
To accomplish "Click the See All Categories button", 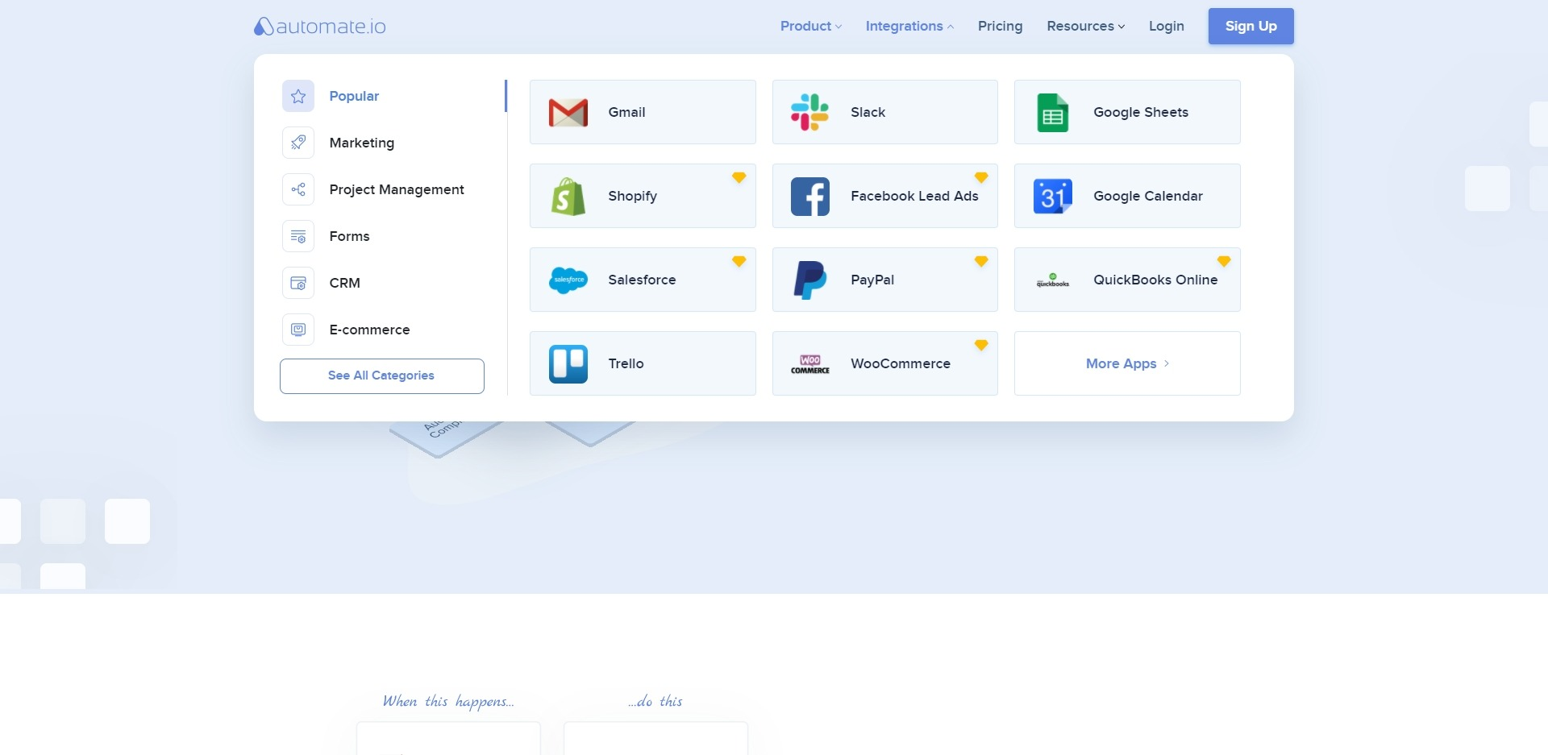I will click(x=382, y=376).
